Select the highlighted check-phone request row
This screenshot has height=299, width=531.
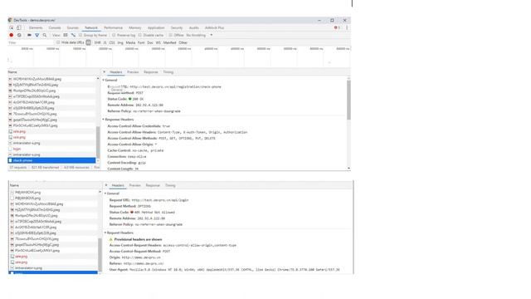[x=51, y=160]
